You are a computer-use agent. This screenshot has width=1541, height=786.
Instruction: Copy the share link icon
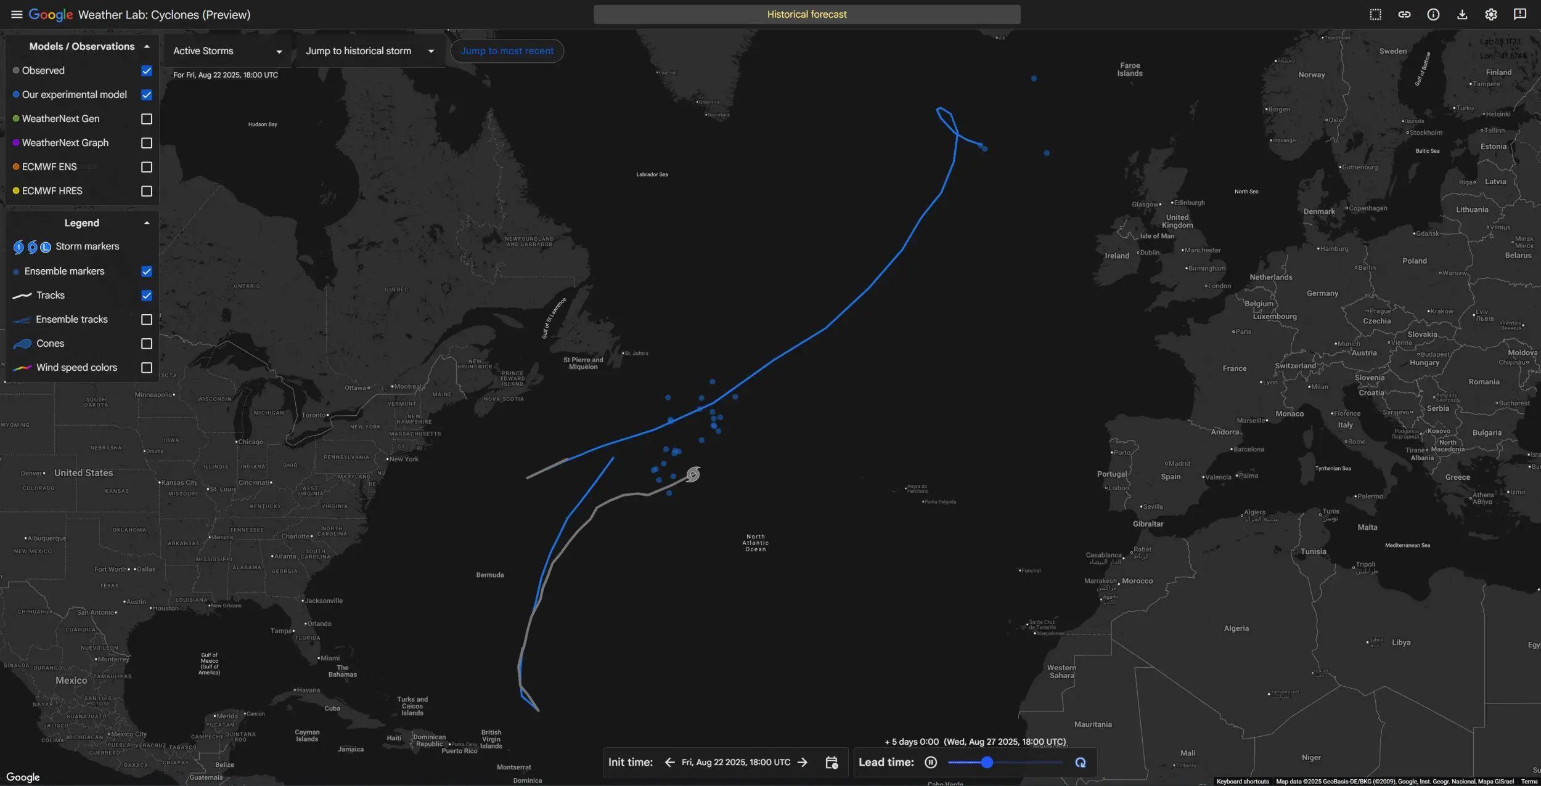click(1404, 14)
